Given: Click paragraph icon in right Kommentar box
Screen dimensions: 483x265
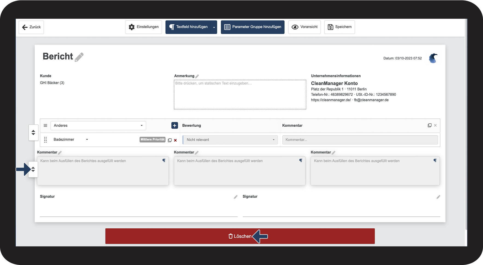Looking at the screenshot, I should click(435, 160).
